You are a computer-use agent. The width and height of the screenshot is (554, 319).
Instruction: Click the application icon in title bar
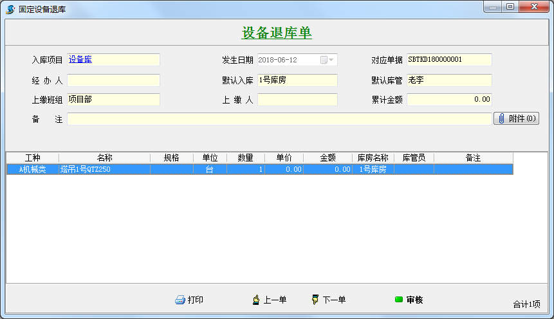pyautogui.click(x=10, y=8)
